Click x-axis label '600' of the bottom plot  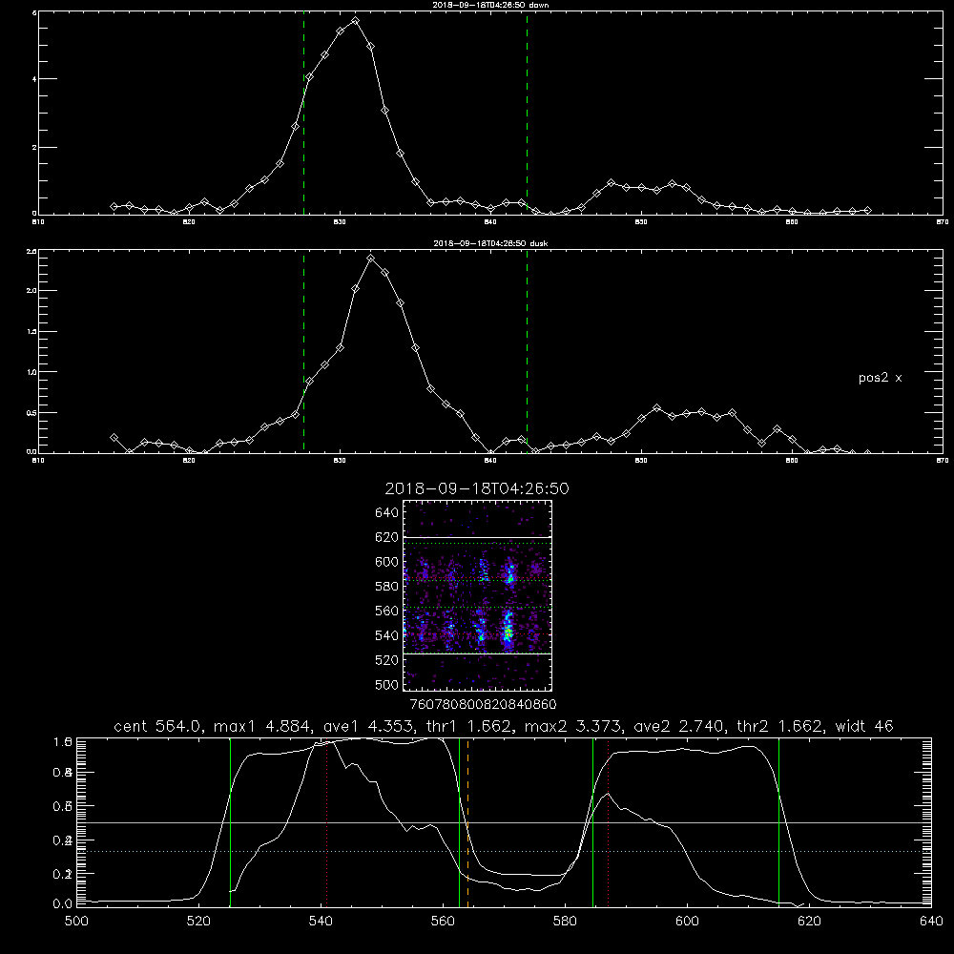pyautogui.click(x=687, y=922)
